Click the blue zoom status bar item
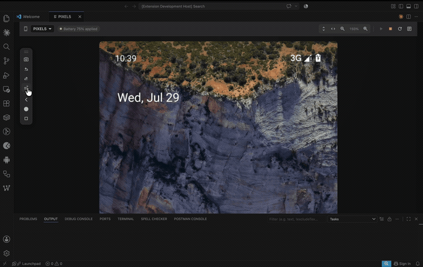The image size is (423, 267). (x=387, y=263)
